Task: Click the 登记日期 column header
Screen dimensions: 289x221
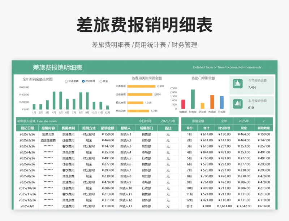Action: (27, 128)
